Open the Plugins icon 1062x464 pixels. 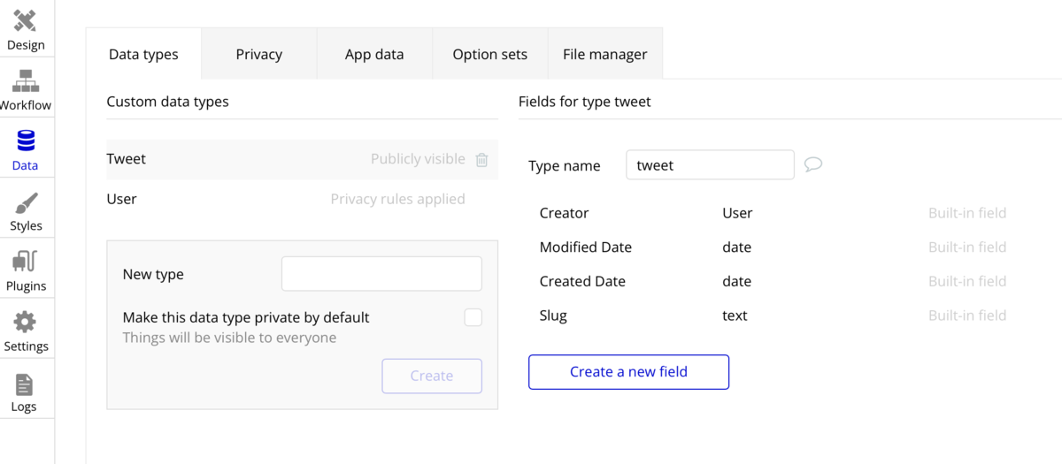coord(25,262)
